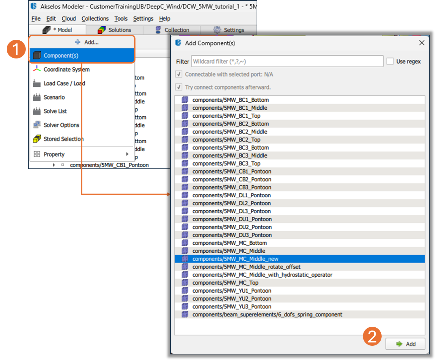436x361 pixels.
Task: Click the icon beside components/5MW_YU2_Pontoon
Action: [x=185, y=298]
